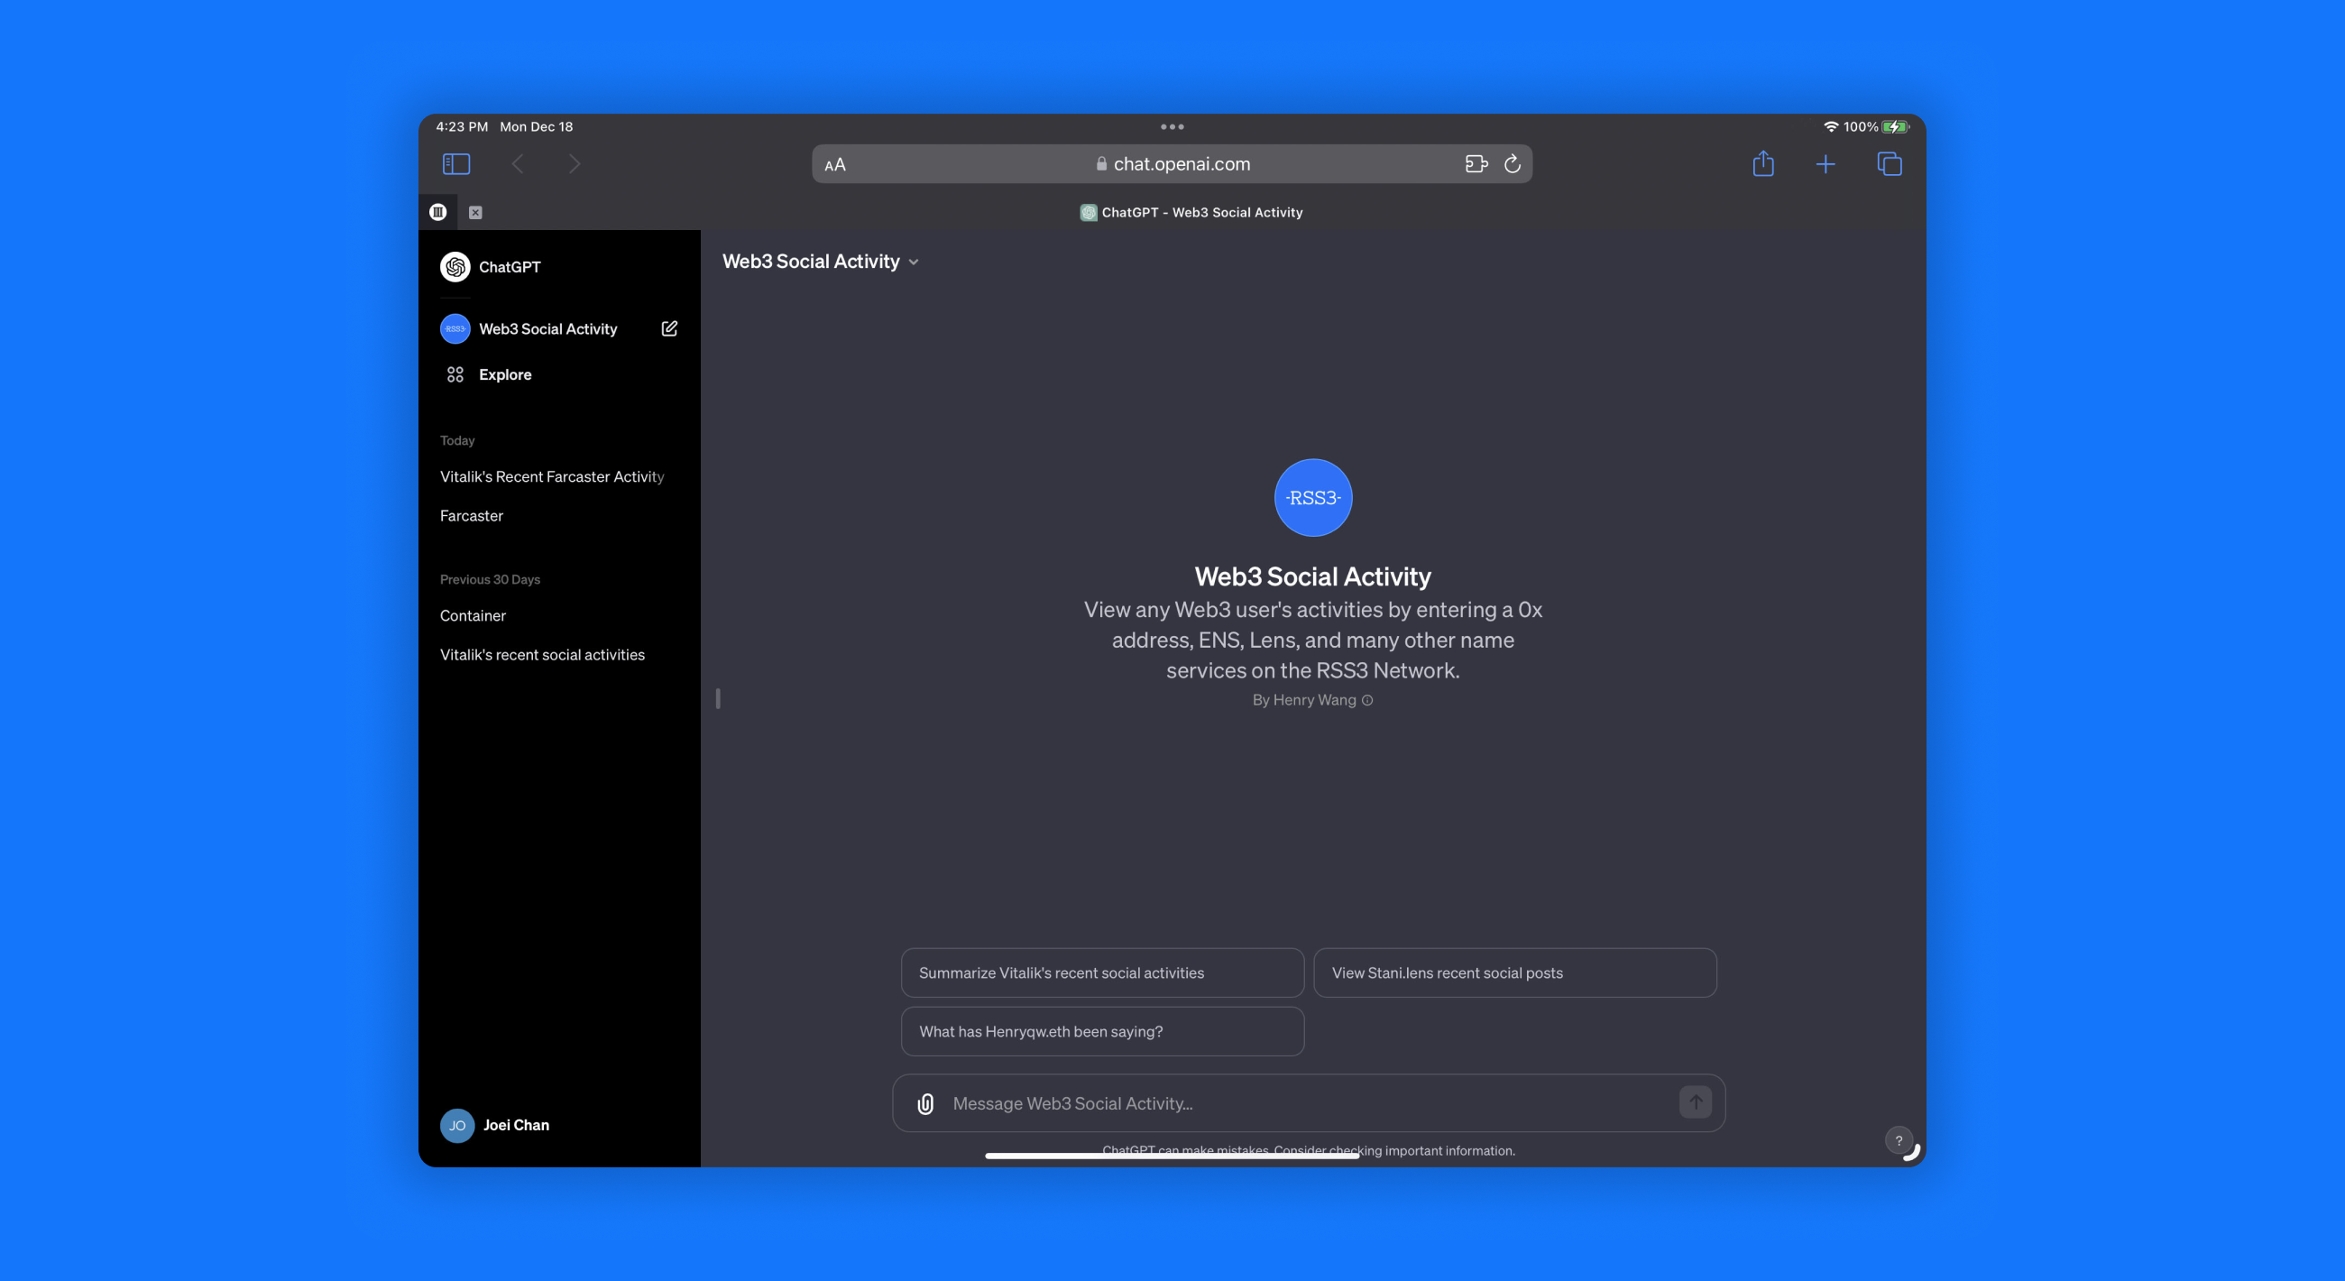This screenshot has height=1281, width=2345.
Task: Click the info circle next to Henry Wang
Action: (x=1367, y=700)
